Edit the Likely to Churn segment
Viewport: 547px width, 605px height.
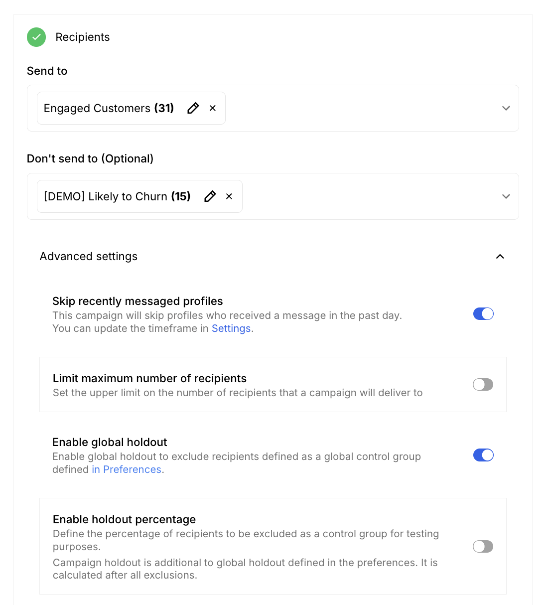(210, 196)
